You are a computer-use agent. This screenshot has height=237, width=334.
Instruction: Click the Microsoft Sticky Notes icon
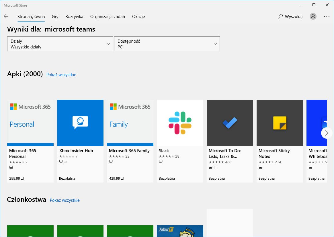(280, 123)
